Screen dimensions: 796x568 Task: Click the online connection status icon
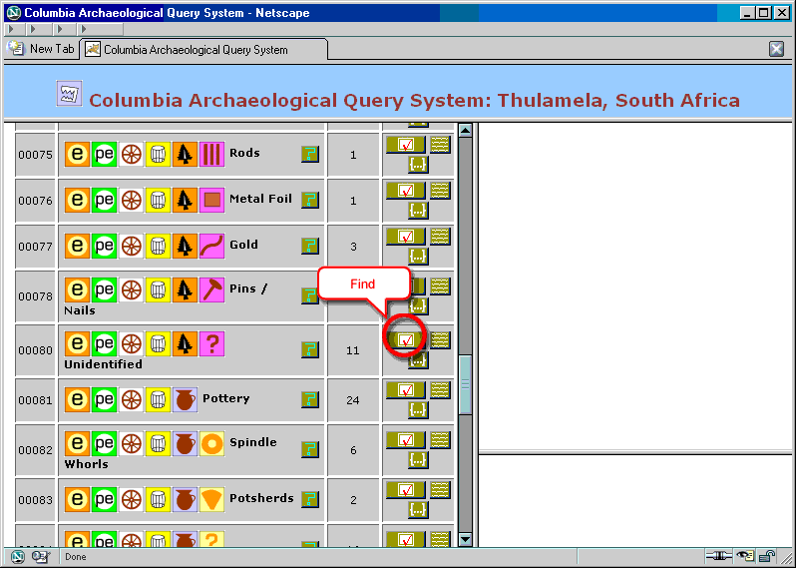(718, 557)
